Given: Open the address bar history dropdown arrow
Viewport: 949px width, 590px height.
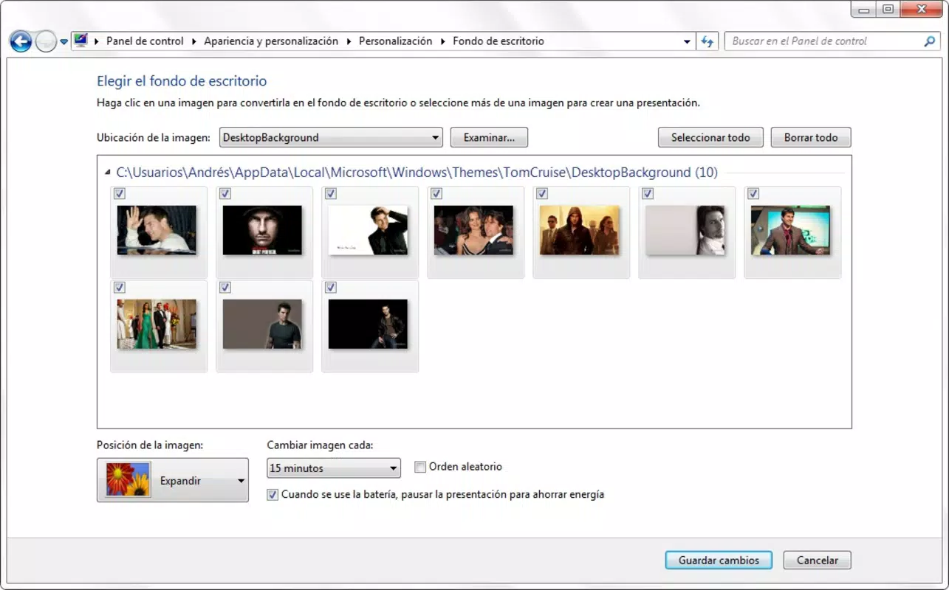Looking at the screenshot, I should coord(688,42).
